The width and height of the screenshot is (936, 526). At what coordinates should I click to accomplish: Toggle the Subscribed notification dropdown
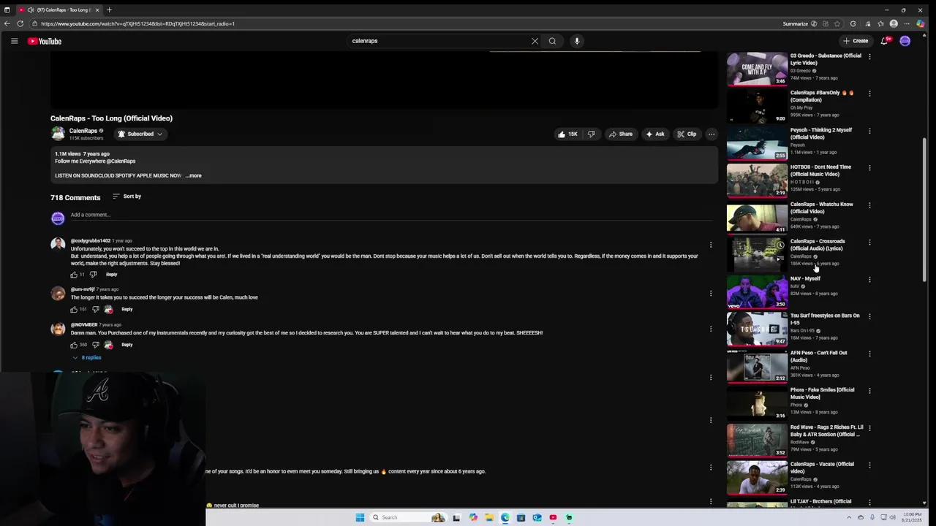(x=140, y=134)
